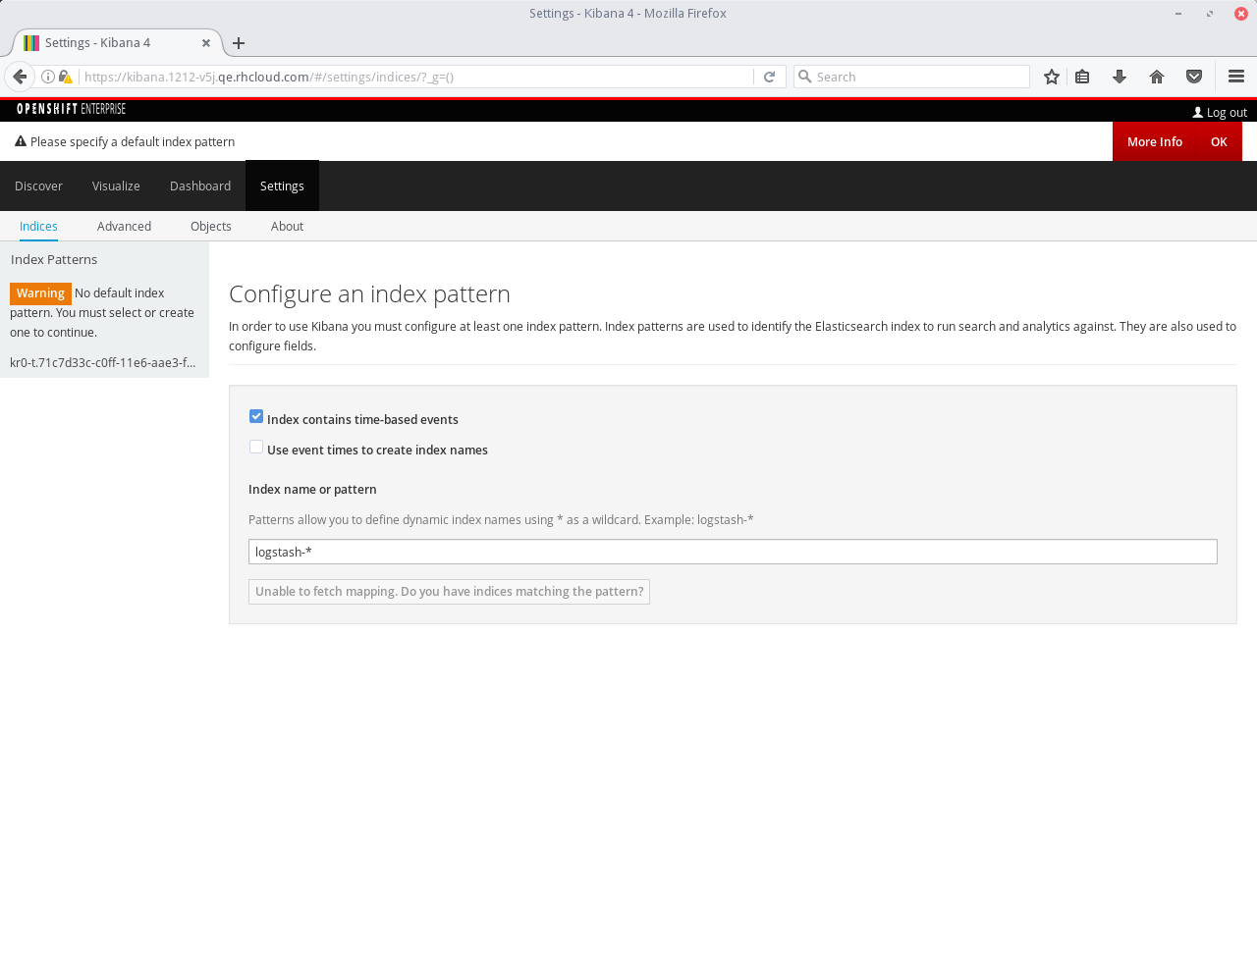Viewport: 1257px width, 955px height.
Task: Click the insecure connection lock warning icon
Action: click(66, 77)
